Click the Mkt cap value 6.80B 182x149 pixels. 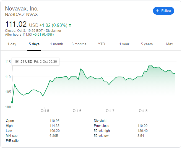coord(54,136)
